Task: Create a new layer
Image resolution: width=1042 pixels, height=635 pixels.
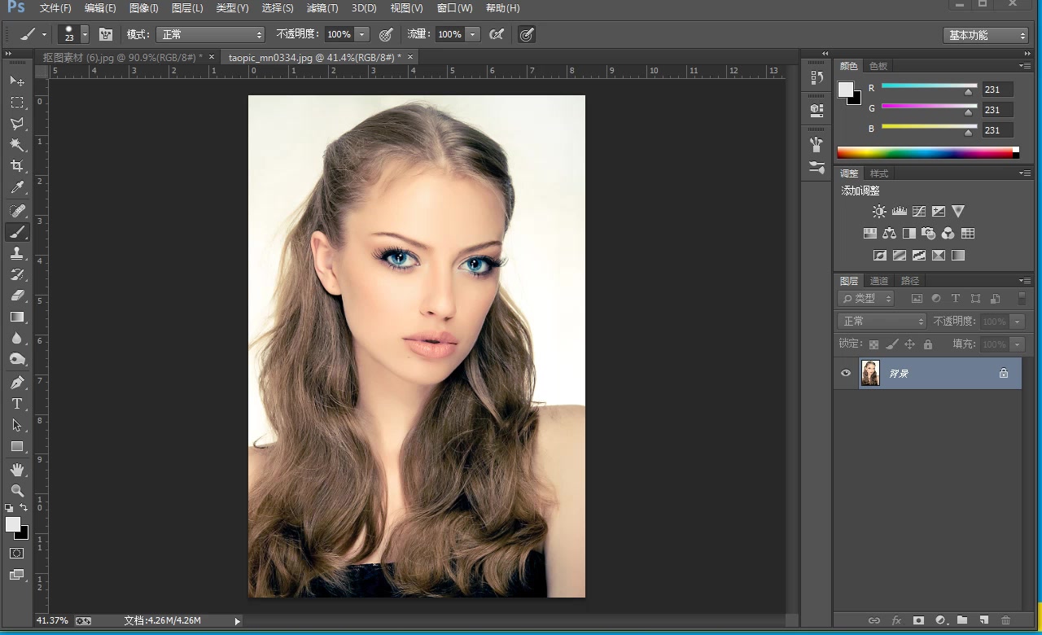Action: coord(983,620)
